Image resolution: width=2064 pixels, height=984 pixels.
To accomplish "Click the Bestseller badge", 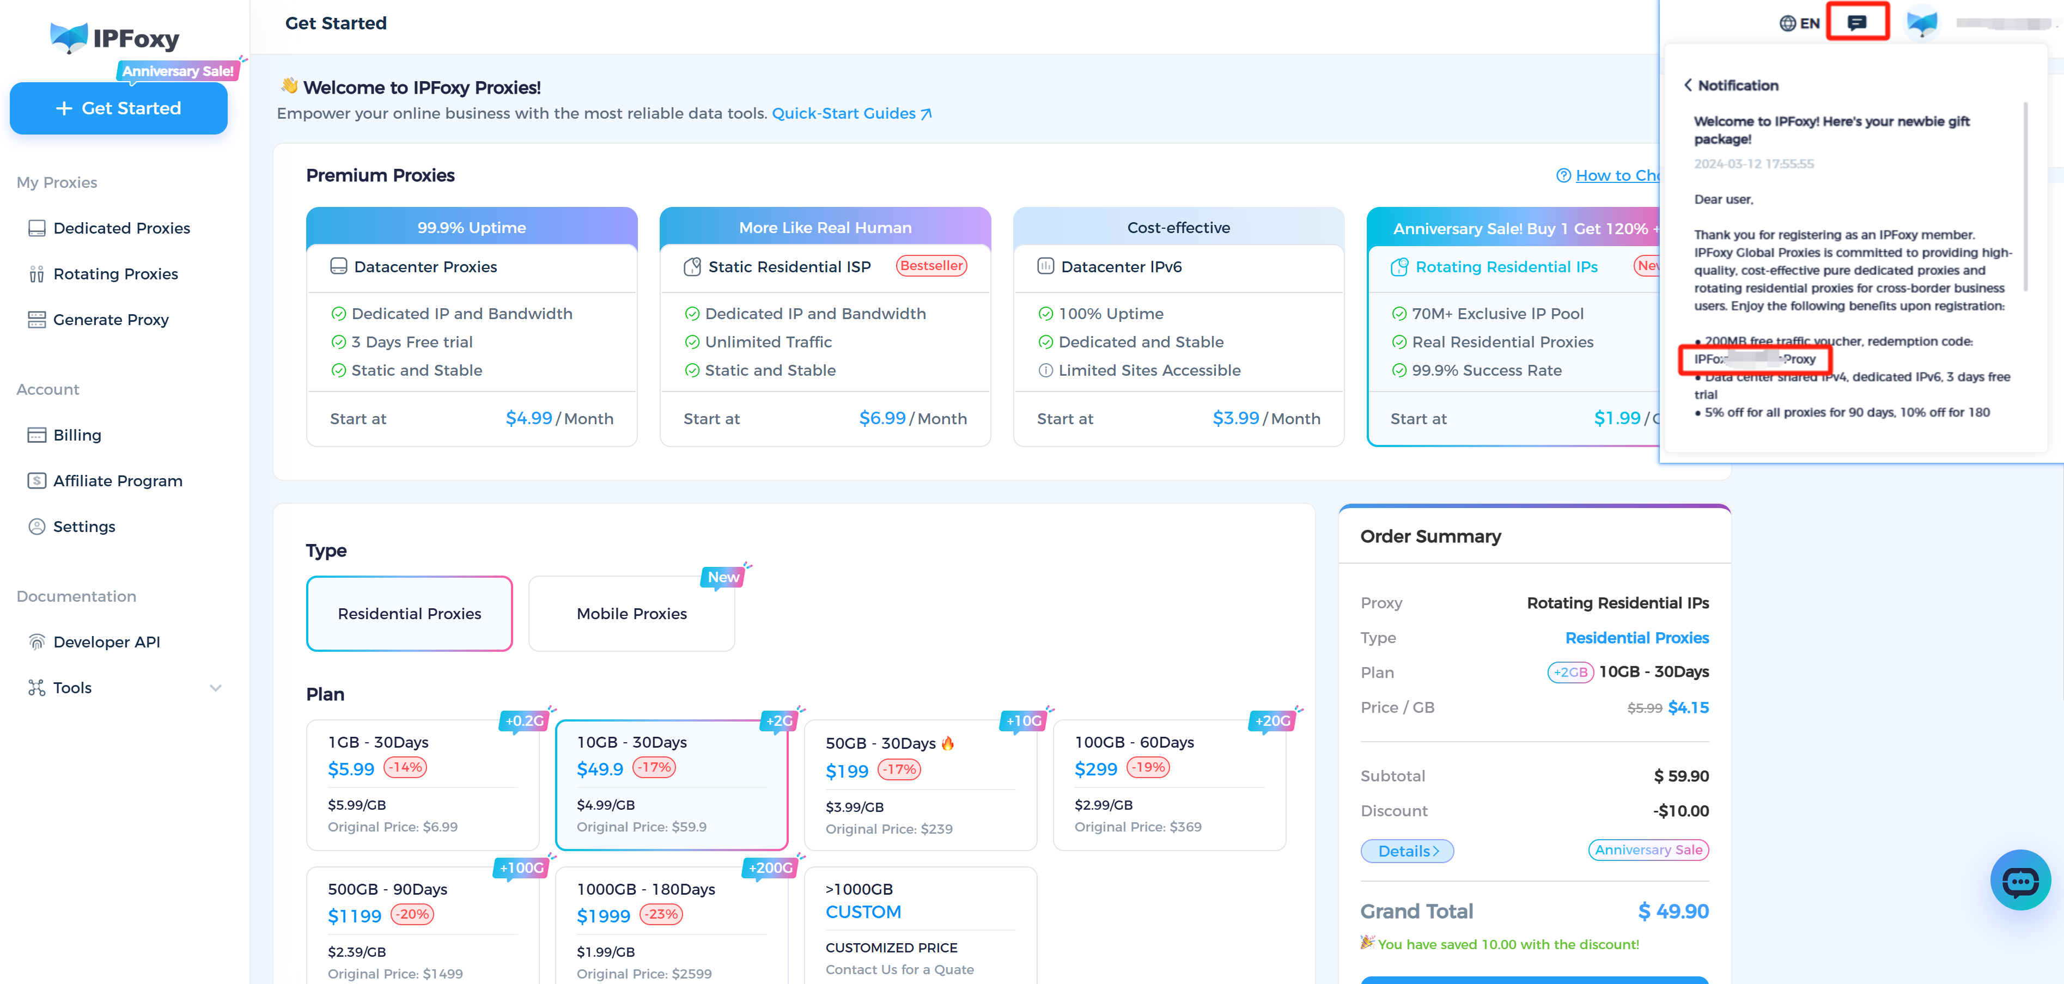I will pyautogui.click(x=931, y=266).
